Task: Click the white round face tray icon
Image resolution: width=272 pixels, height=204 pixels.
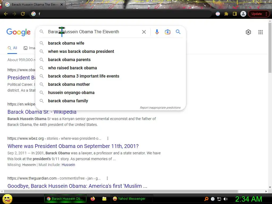Action: click(213, 199)
